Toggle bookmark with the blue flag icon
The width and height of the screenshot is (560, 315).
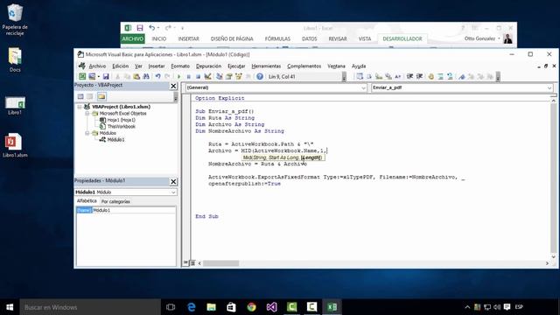click(x=462, y=76)
